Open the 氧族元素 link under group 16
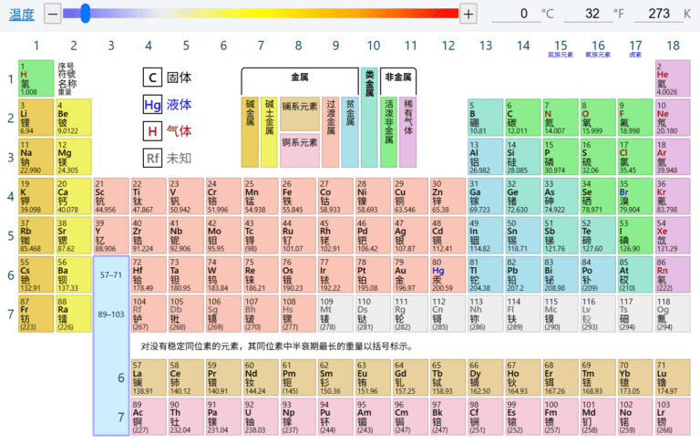Viewport: 700px width, 444px height. coord(598,55)
